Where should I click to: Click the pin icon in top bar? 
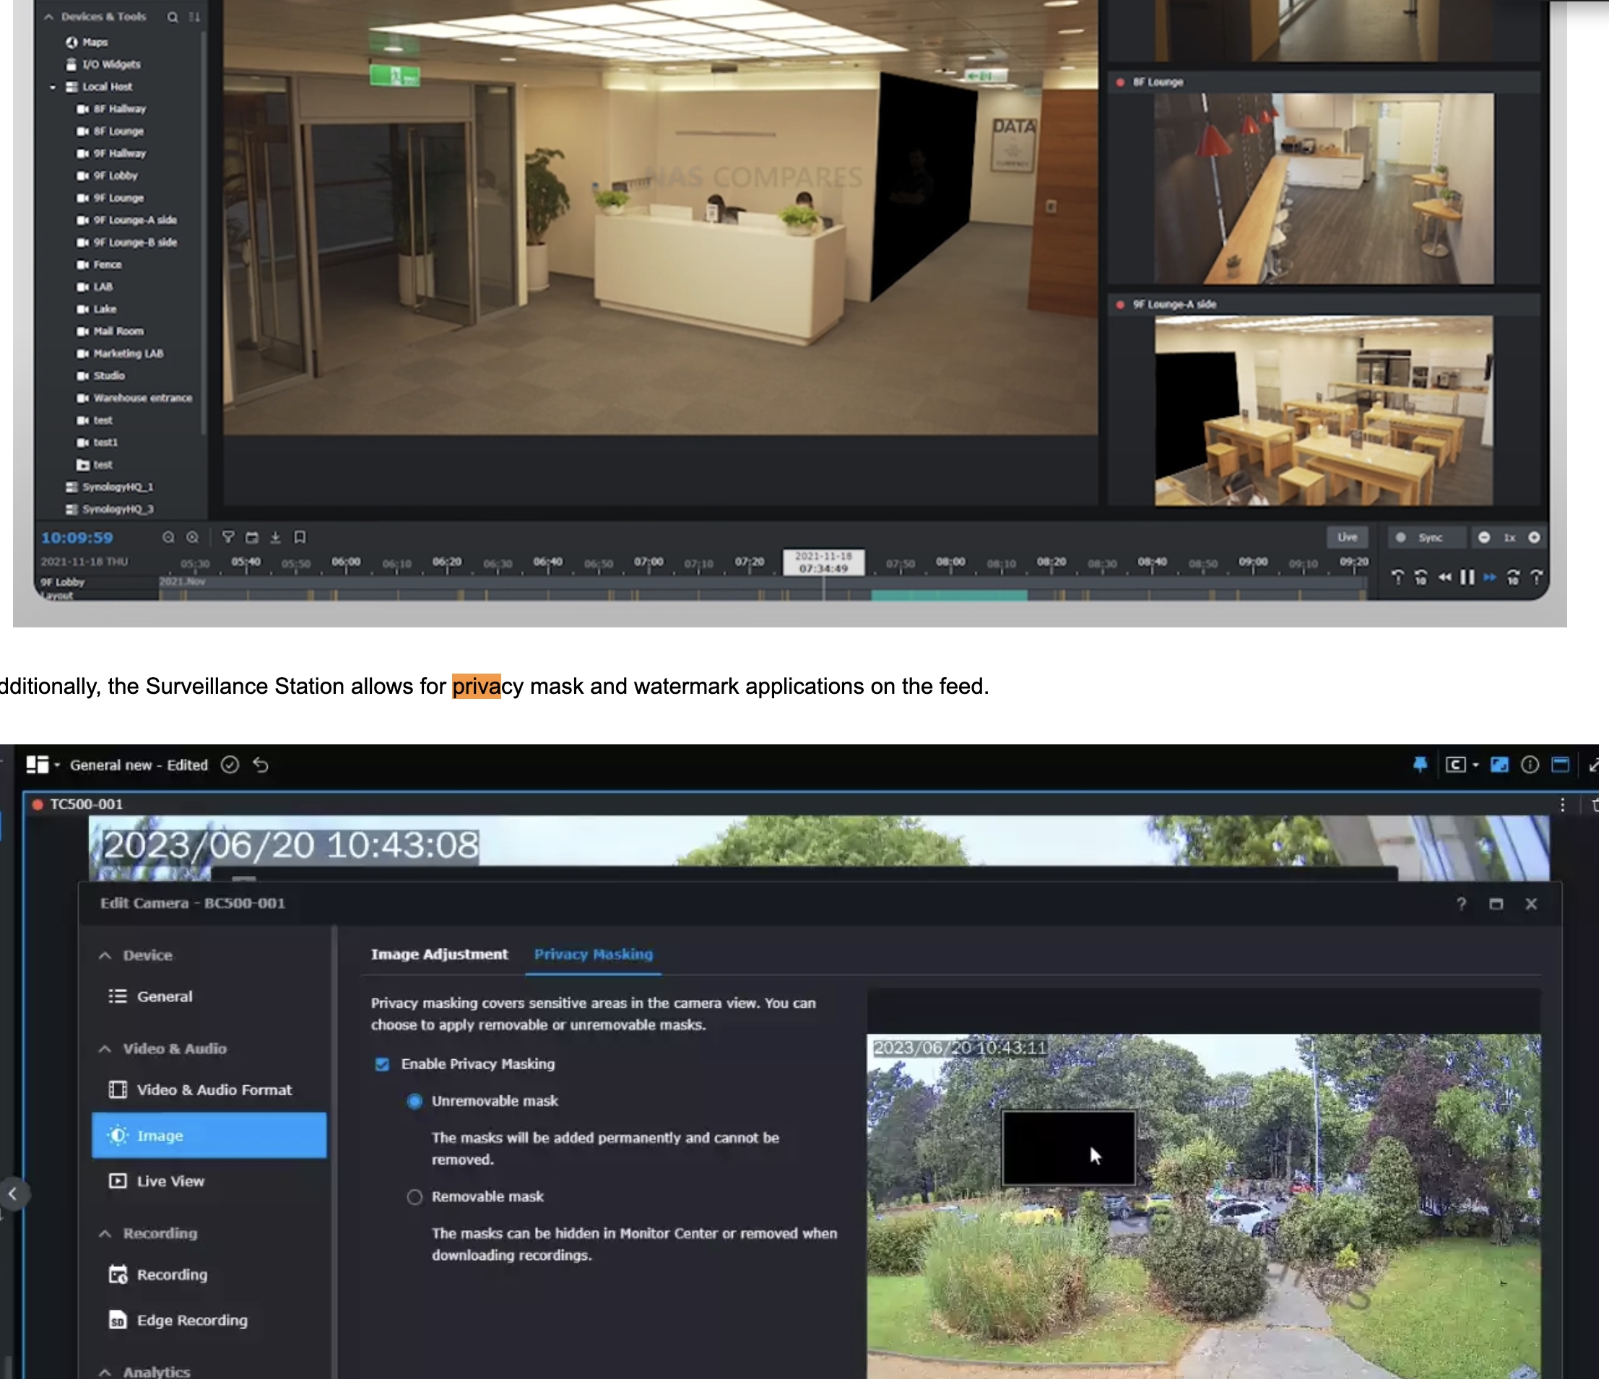pyautogui.click(x=1421, y=765)
